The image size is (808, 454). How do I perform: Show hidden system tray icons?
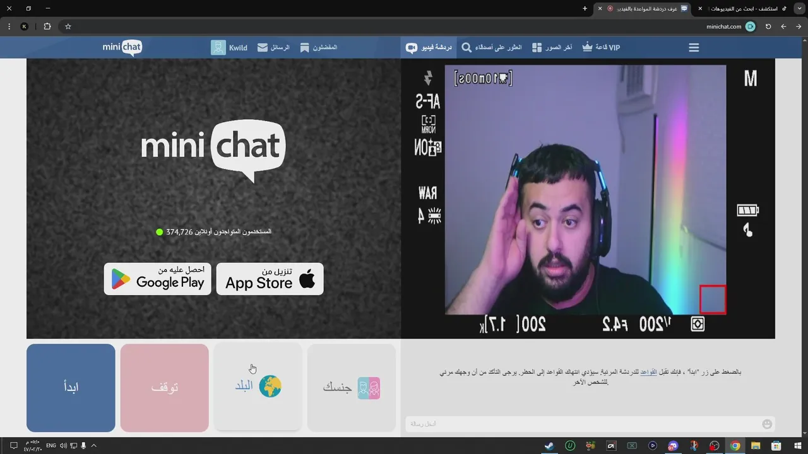point(94,446)
